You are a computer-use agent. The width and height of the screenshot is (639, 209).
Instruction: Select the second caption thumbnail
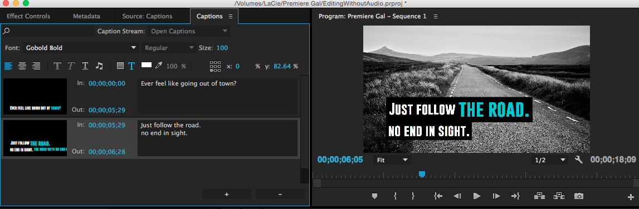[x=35, y=138]
